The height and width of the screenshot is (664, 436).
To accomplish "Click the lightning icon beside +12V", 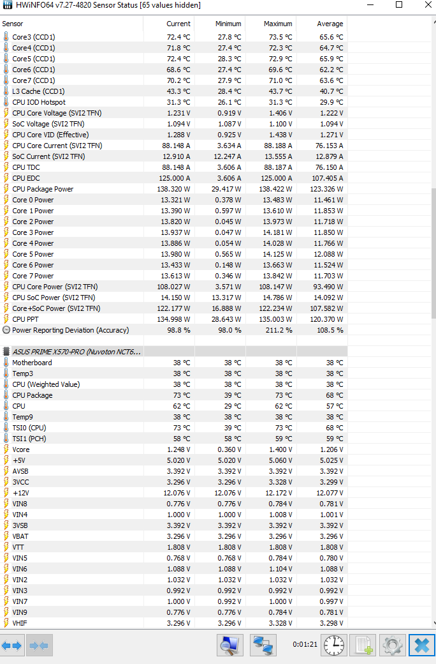I will [x=6, y=493].
